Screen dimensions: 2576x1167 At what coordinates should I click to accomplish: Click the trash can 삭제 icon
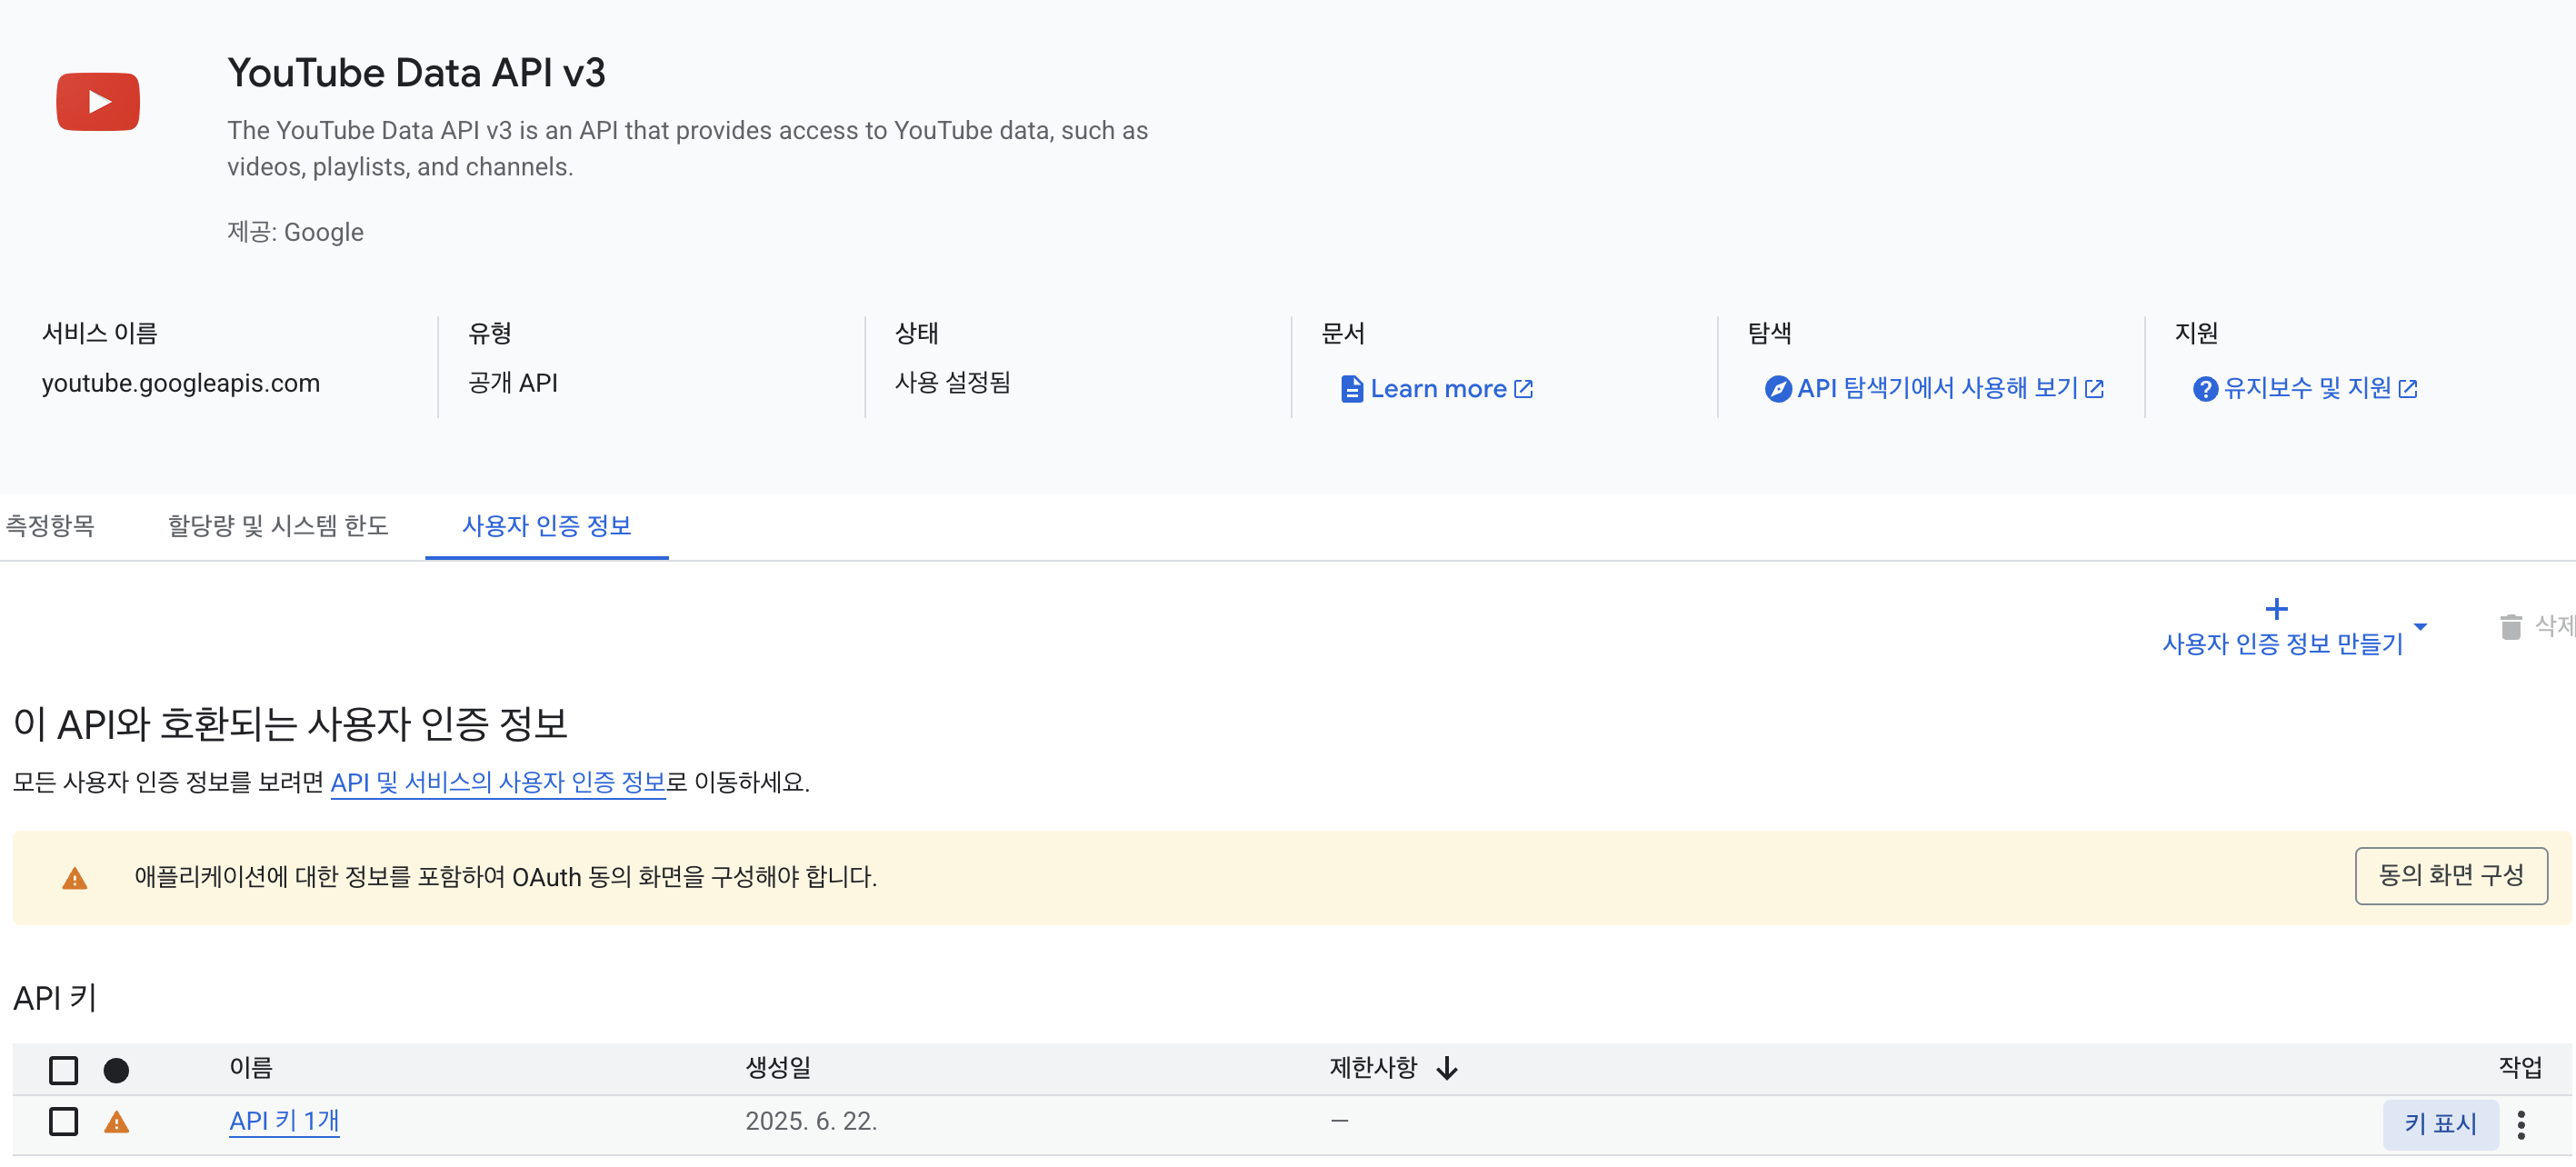tap(2510, 627)
